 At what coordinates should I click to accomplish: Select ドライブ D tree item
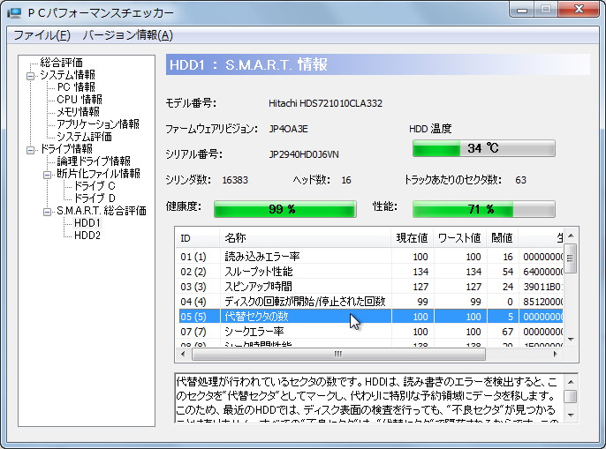(x=95, y=198)
